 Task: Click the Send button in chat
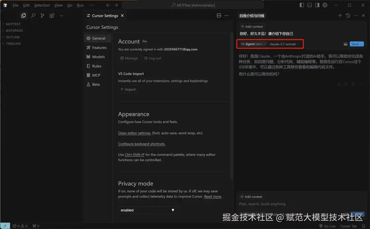(x=357, y=44)
